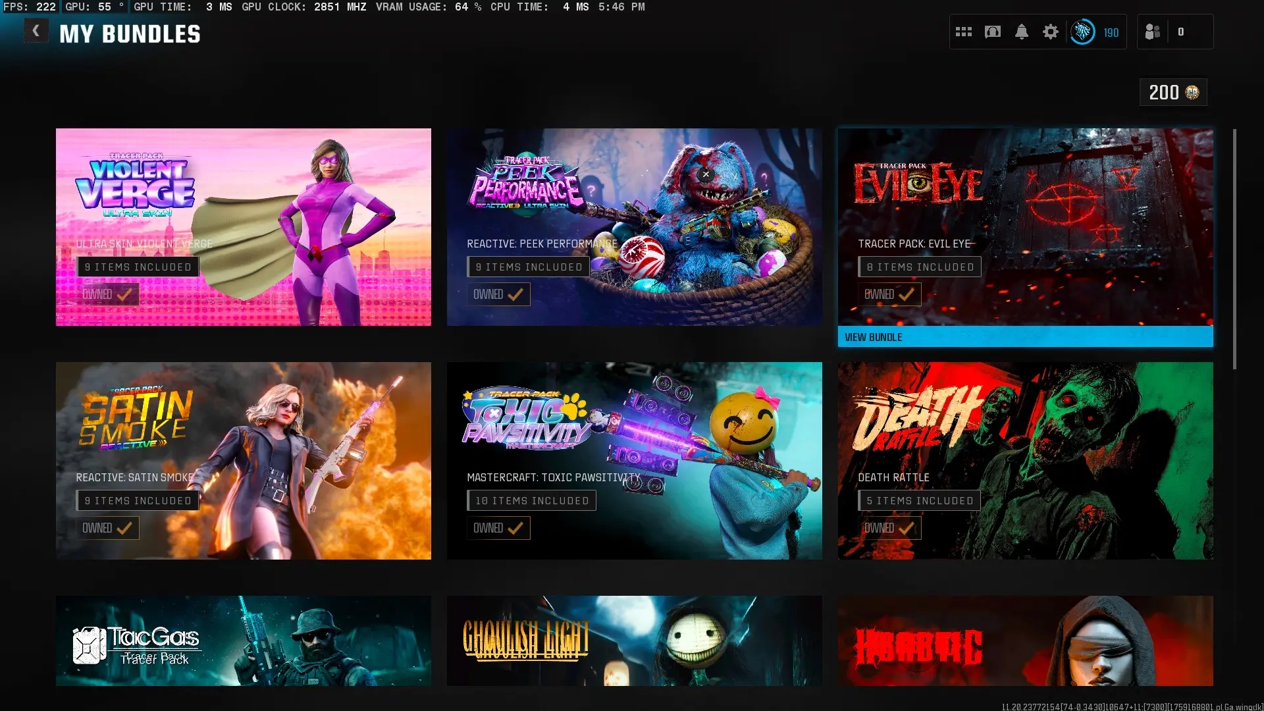1264x711 pixels.
Task: Go back using the arrow beside My Bundles
Action: pyautogui.click(x=36, y=31)
